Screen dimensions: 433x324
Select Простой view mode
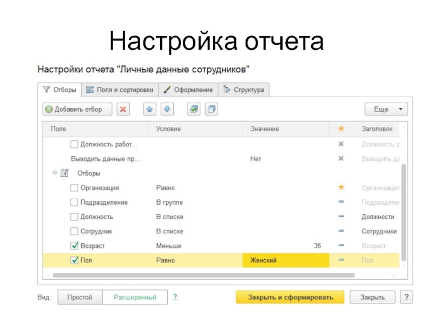(x=80, y=298)
